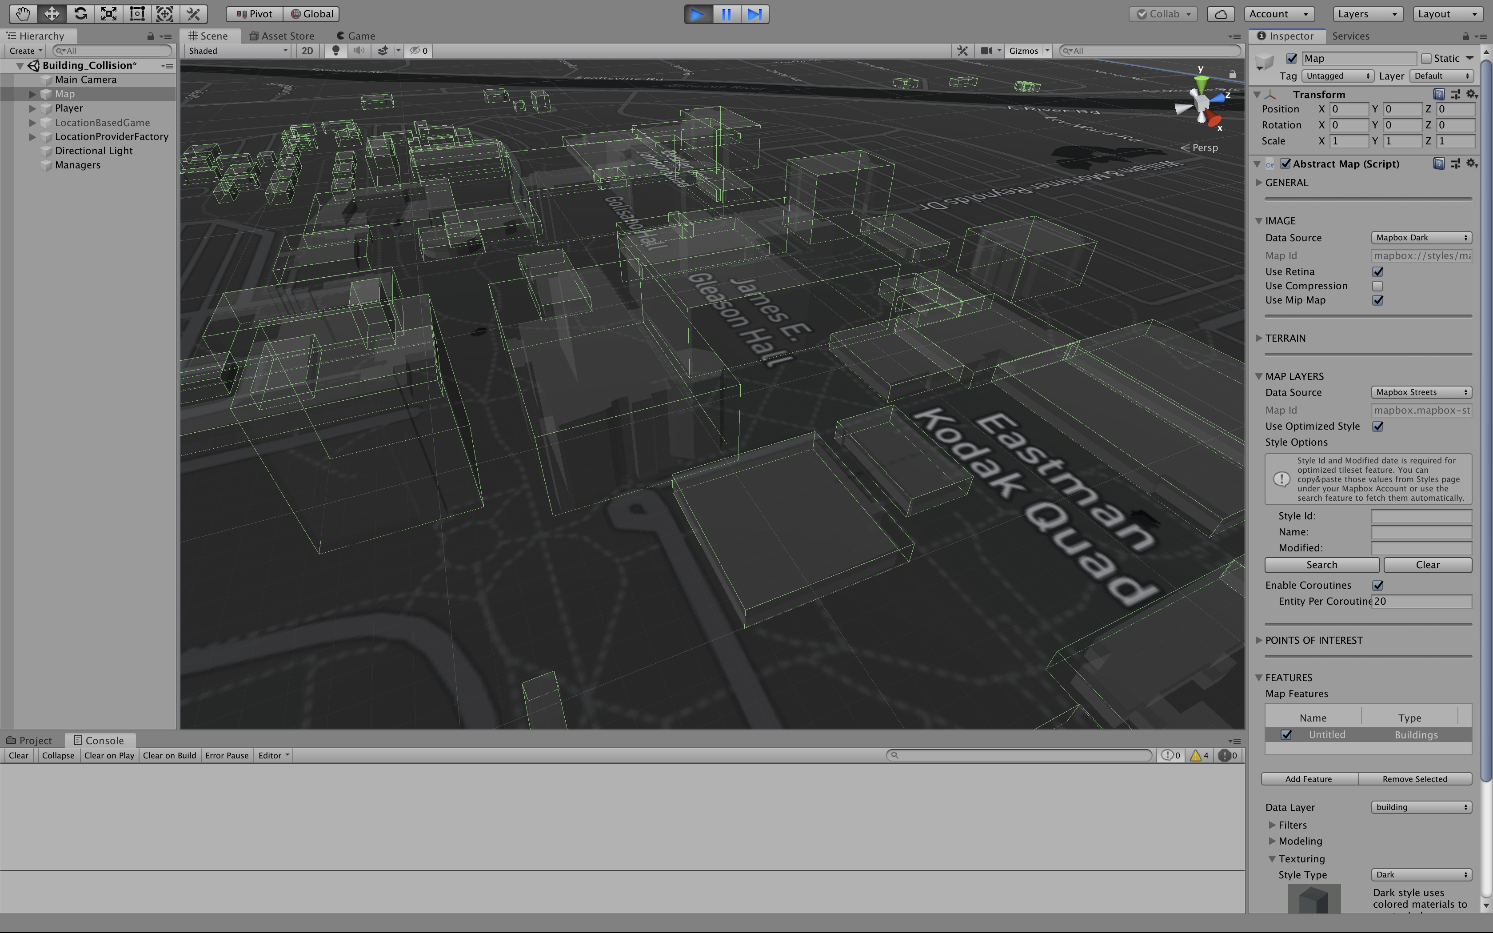Expand the Player hierarchy item

(32, 108)
